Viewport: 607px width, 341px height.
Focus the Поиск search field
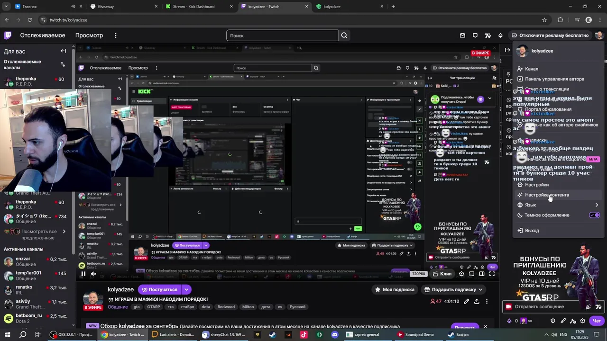click(x=282, y=36)
